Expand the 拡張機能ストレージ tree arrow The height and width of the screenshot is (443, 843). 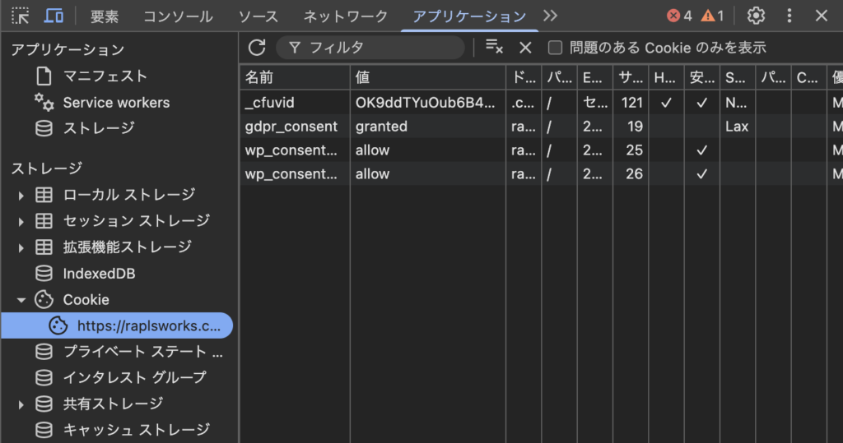21,247
